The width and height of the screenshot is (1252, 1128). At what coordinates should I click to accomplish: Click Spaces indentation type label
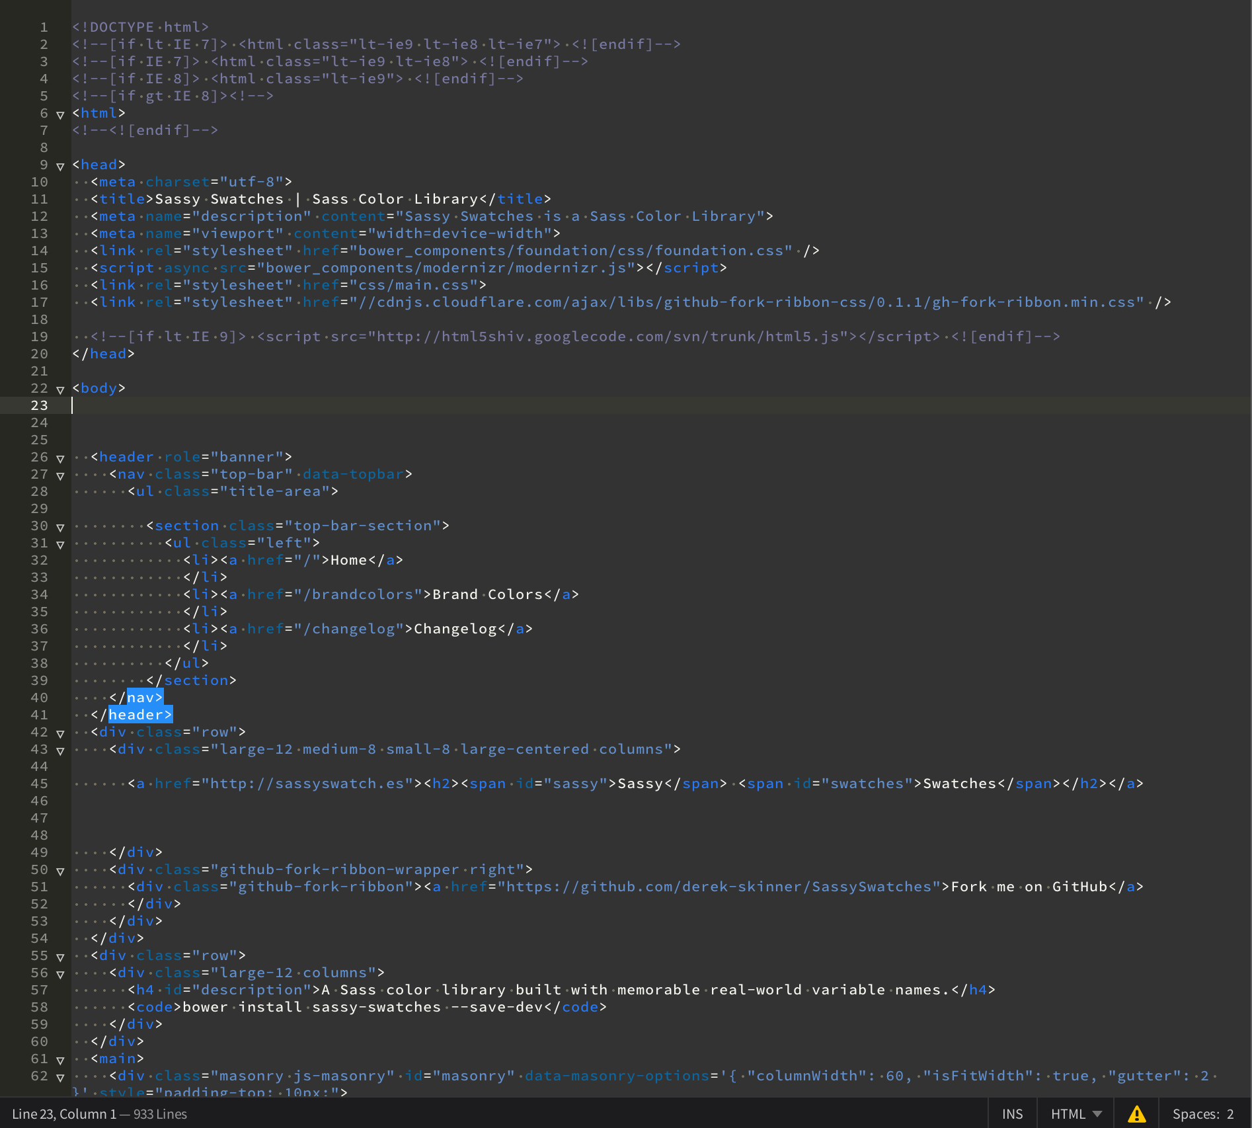(x=1195, y=1114)
